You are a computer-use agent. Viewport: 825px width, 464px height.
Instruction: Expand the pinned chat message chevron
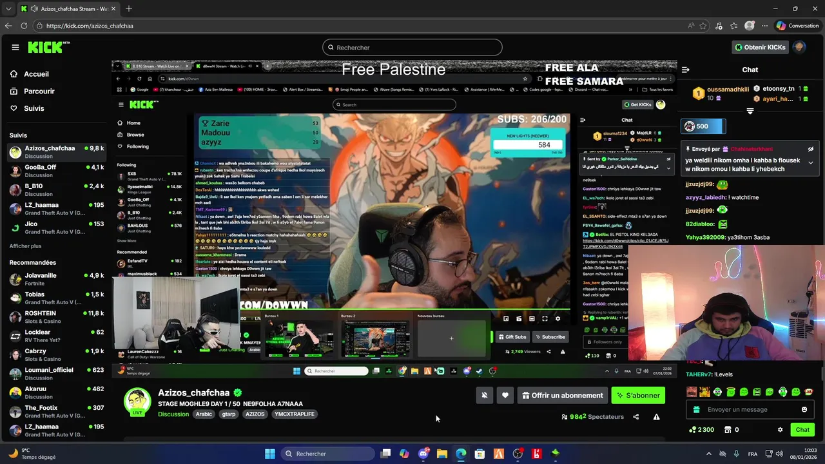(811, 162)
